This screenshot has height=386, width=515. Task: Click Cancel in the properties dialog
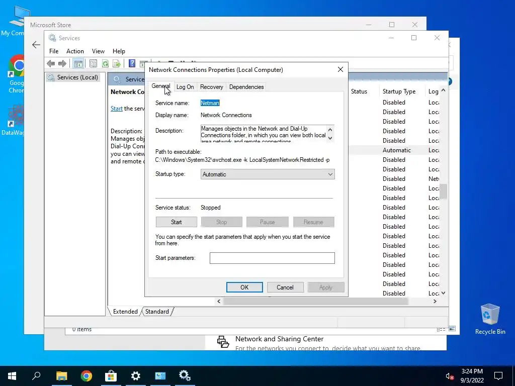click(285, 287)
